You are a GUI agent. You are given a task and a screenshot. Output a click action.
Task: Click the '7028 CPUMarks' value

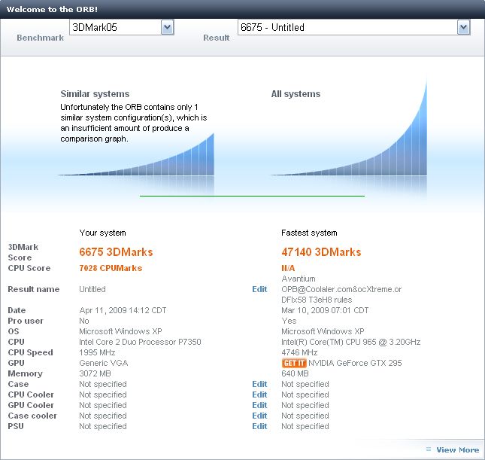click(111, 268)
